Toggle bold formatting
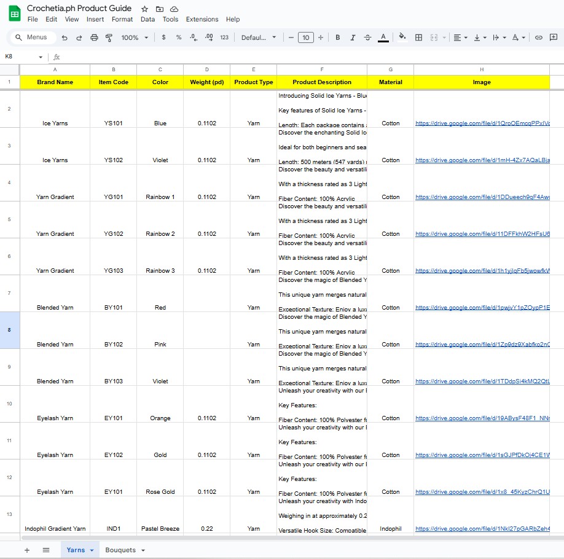564x559 pixels. [x=337, y=37]
